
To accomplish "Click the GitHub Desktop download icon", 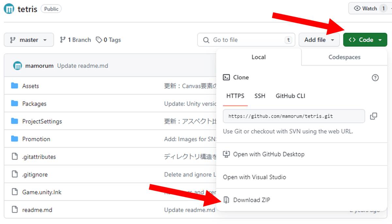I will (226, 154).
